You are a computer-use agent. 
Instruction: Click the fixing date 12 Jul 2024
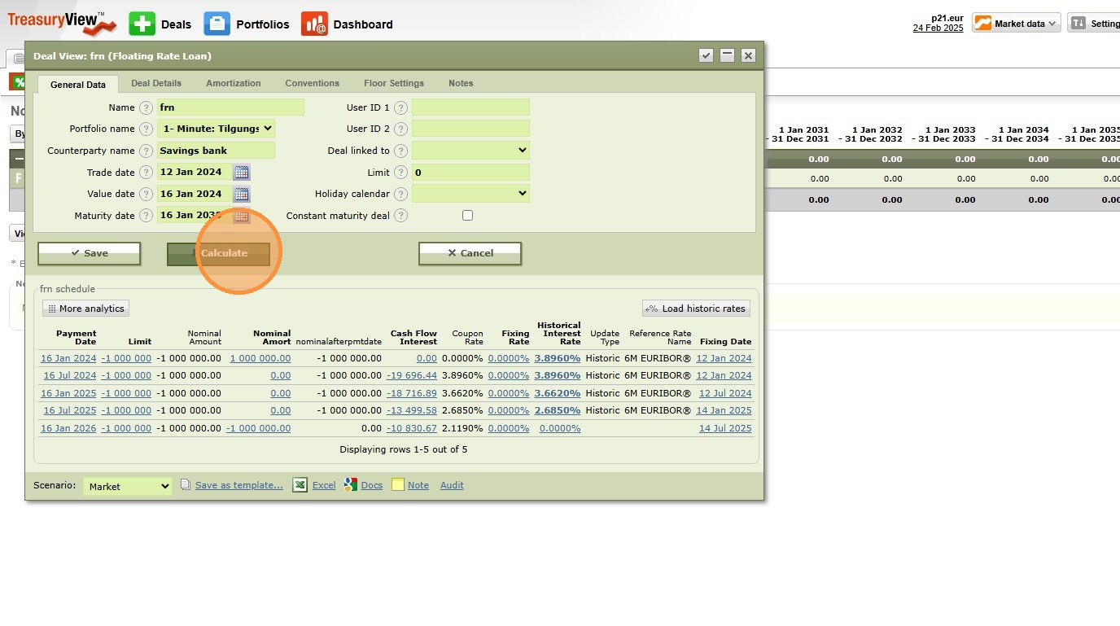coord(725,393)
